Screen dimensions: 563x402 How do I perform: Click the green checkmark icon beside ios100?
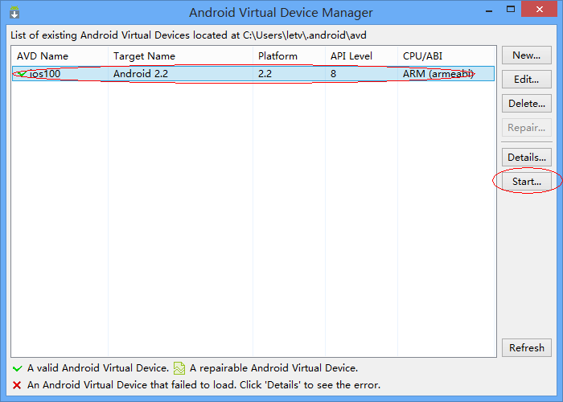(x=22, y=74)
